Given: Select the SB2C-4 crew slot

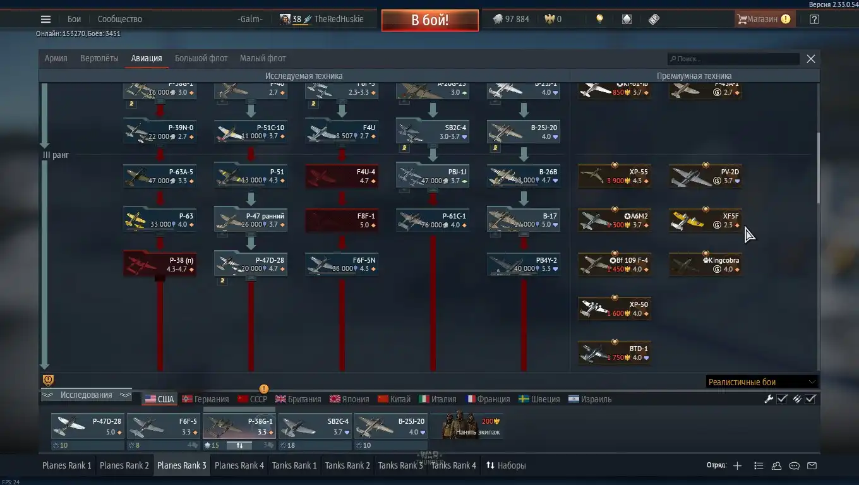Looking at the screenshot, I should 315,426.
